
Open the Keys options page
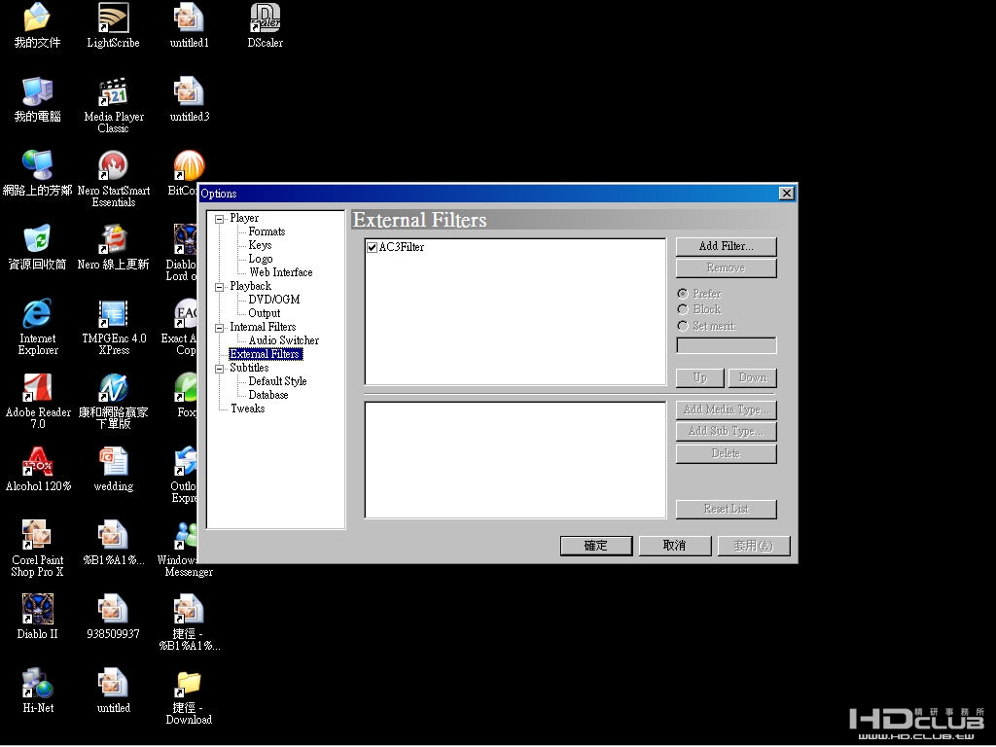tap(260, 245)
